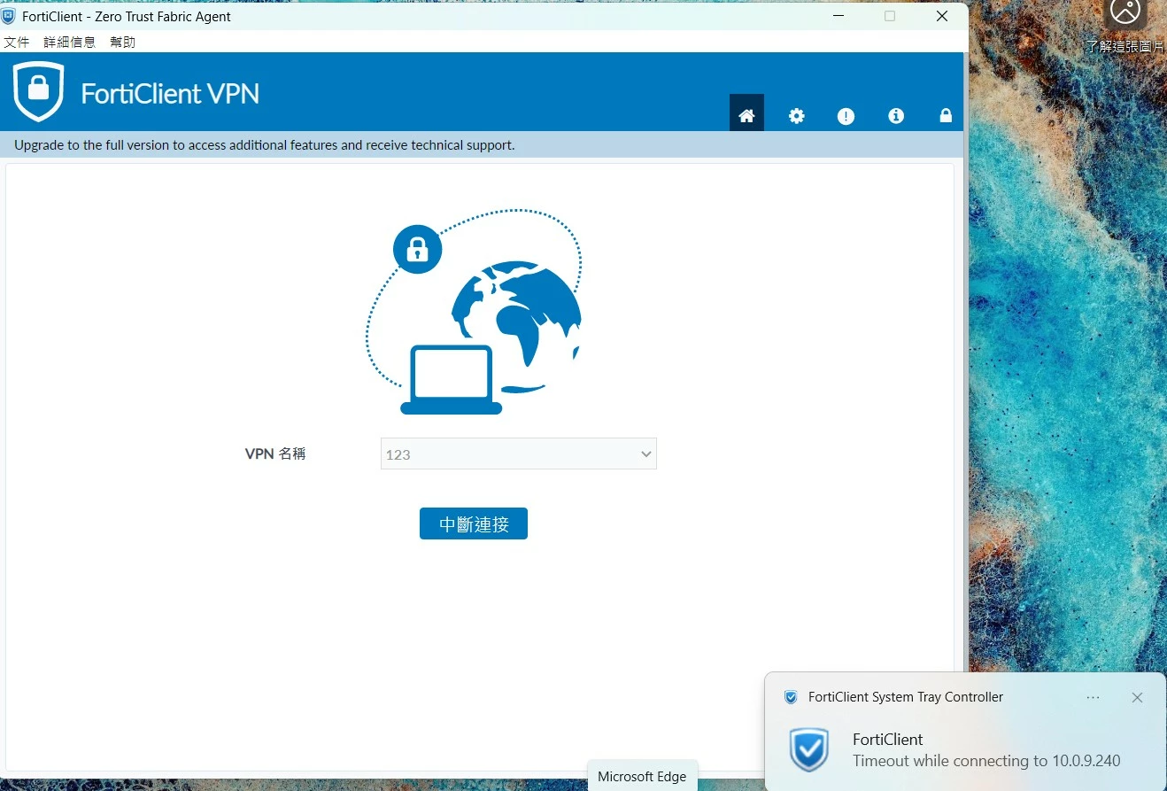
Task: Click the VPN 名稱 label
Action: pyautogui.click(x=275, y=454)
